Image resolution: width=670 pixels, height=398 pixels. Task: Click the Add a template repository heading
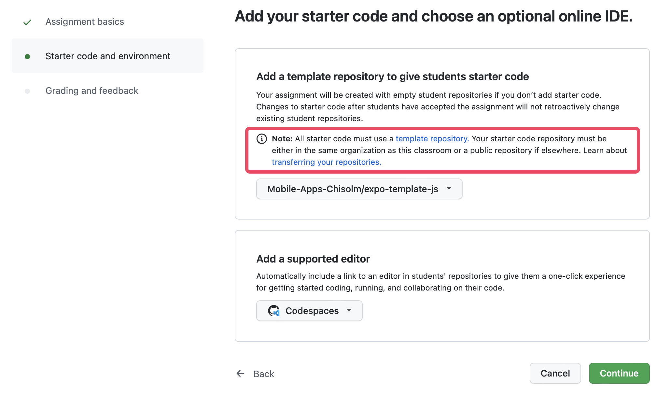tap(392, 77)
